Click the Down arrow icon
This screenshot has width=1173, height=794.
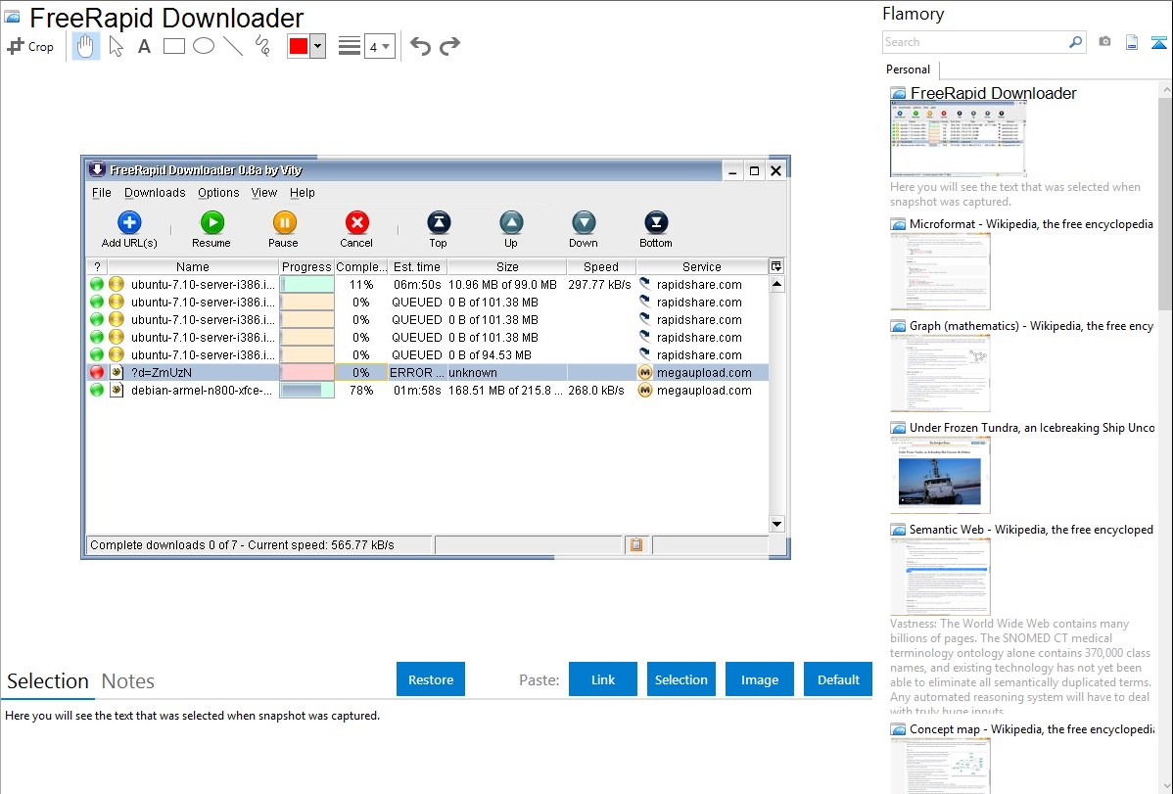pyautogui.click(x=584, y=222)
